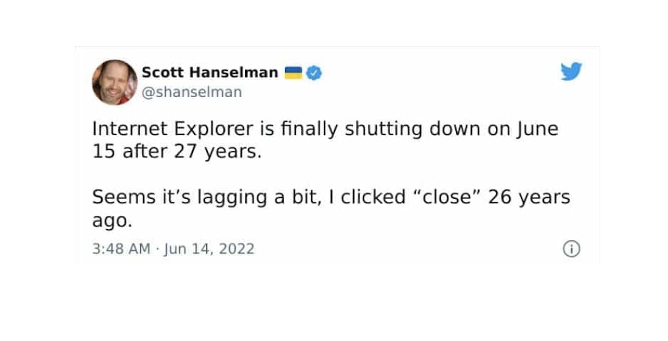This screenshot has width=668, height=341.
Task: Click the 3:48 AM timestamp
Action: coord(121,249)
